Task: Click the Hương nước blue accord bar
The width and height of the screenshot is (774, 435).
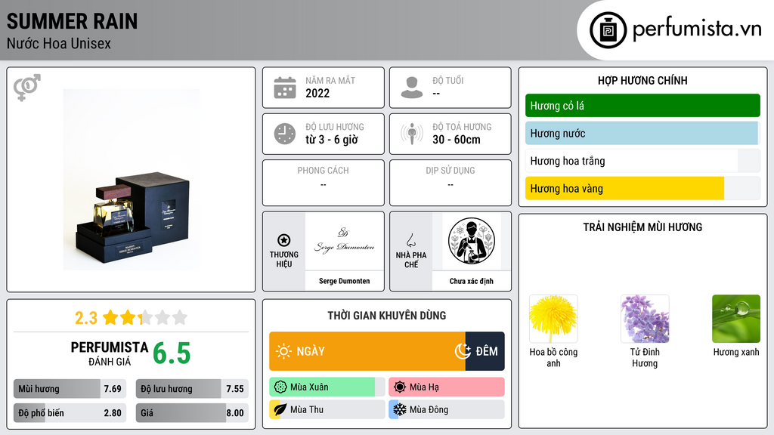Action: pos(642,133)
